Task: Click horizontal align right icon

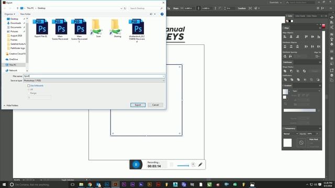Action: coord(297,37)
